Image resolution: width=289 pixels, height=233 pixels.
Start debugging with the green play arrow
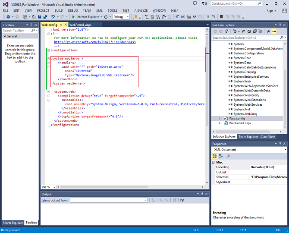coord(73,17)
